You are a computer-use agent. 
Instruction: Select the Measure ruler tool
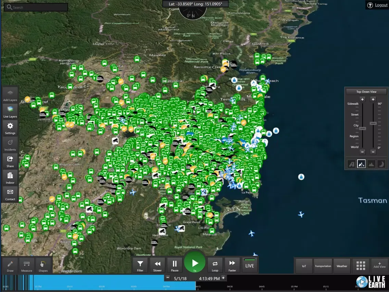(27, 266)
